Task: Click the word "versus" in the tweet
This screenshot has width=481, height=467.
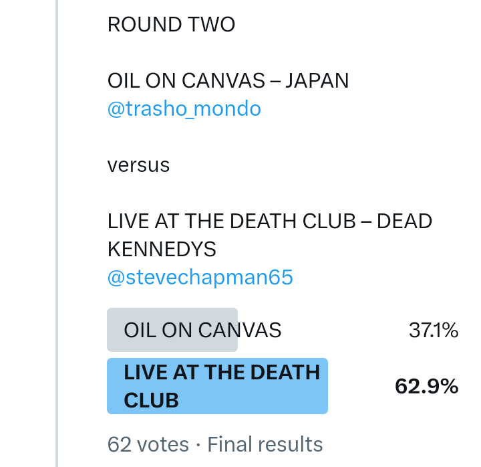Action: 138,165
